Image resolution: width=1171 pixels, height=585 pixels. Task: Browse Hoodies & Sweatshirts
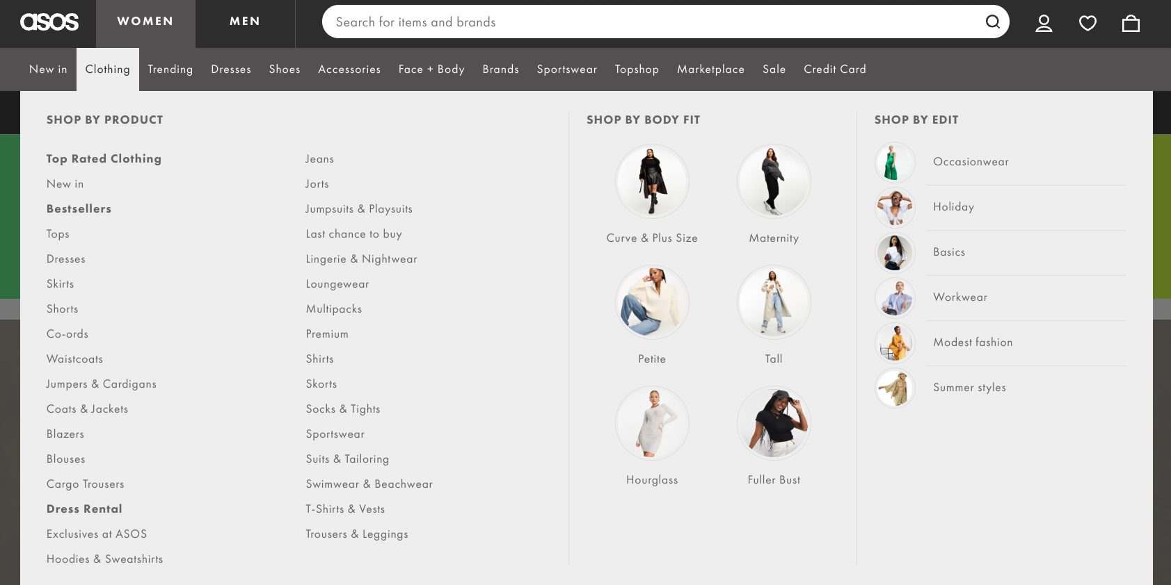click(x=105, y=559)
